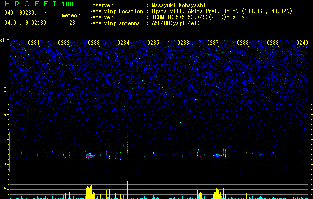Click the 0236 time marker
This screenshot has width=313, height=199.
[183, 43]
